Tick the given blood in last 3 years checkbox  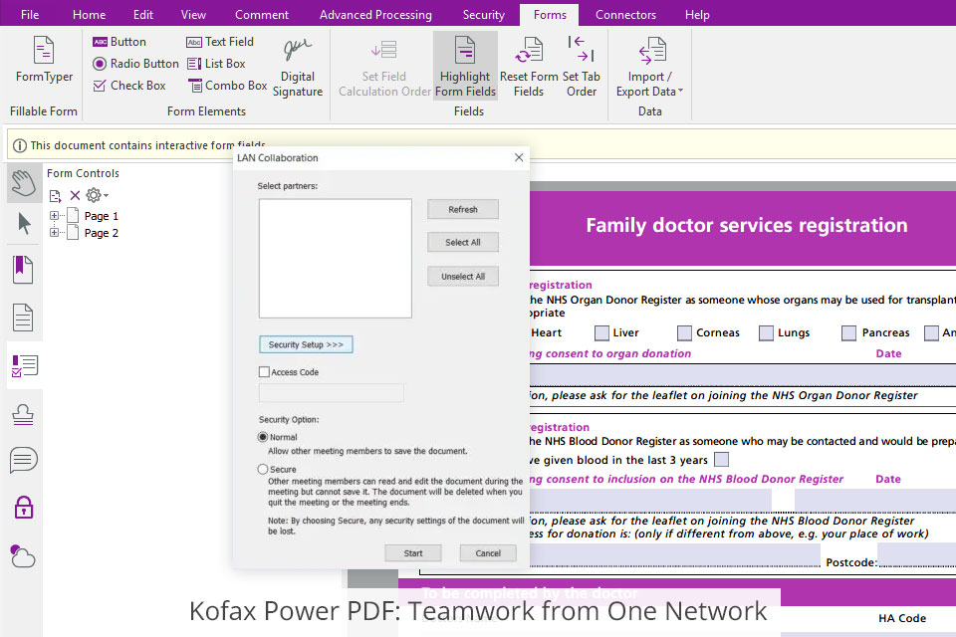click(721, 459)
